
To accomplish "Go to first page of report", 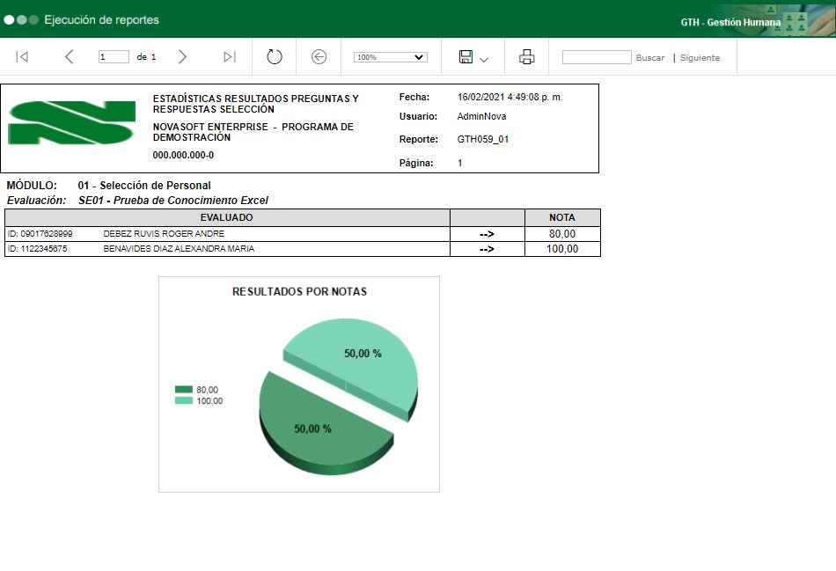I will (23, 57).
